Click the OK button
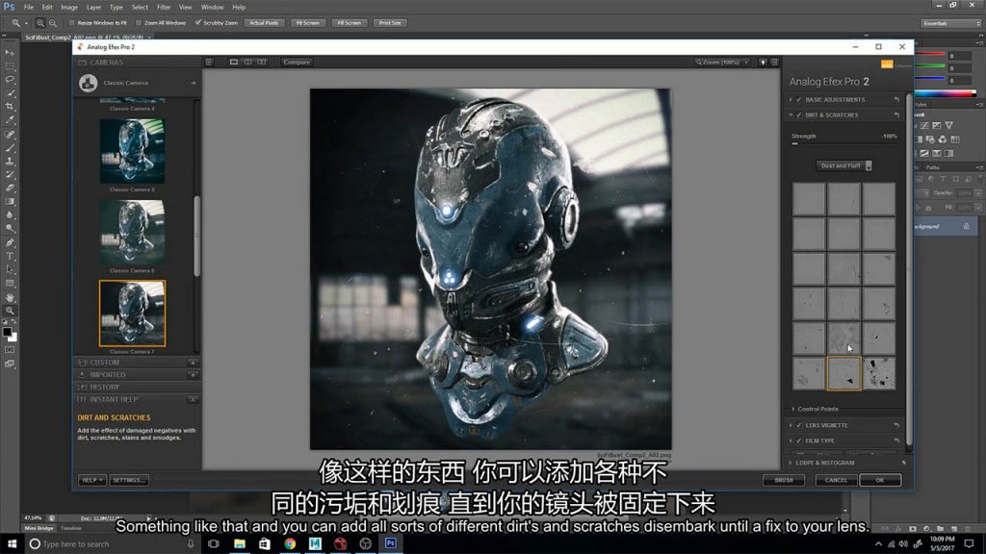Image resolution: width=986 pixels, height=554 pixels. (880, 480)
